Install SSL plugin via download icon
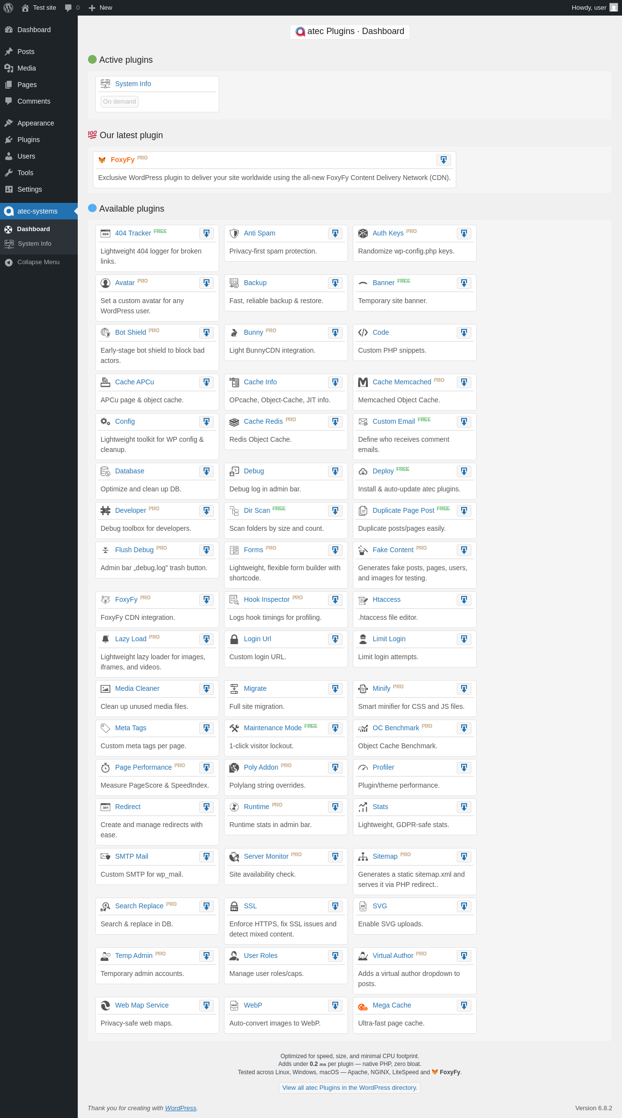This screenshot has width=622, height=1118. point(335,906)
